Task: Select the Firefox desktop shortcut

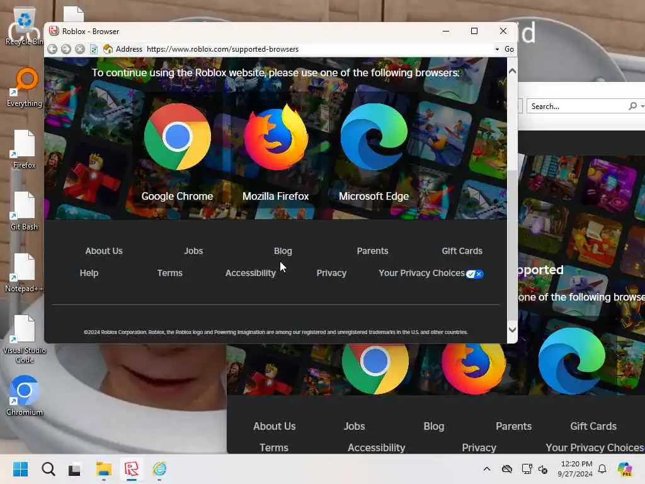Action: 25,149
